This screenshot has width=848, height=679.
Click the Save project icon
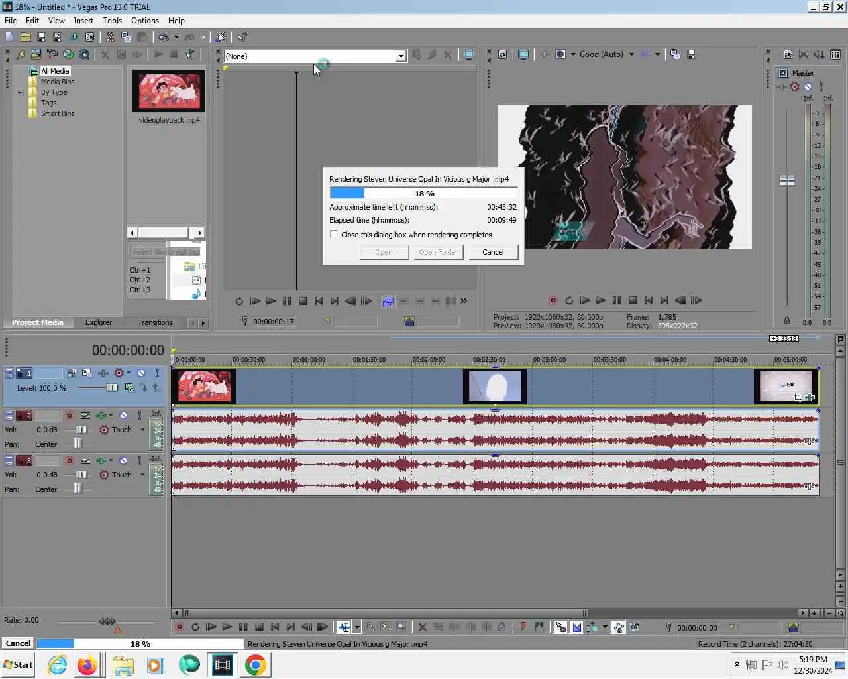point(42,37)
